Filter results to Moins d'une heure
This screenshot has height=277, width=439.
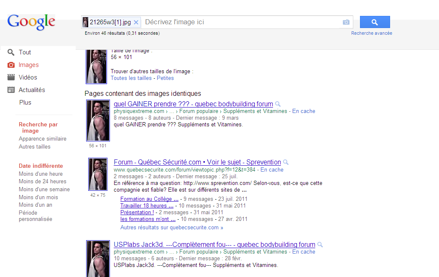coord(41,174)
